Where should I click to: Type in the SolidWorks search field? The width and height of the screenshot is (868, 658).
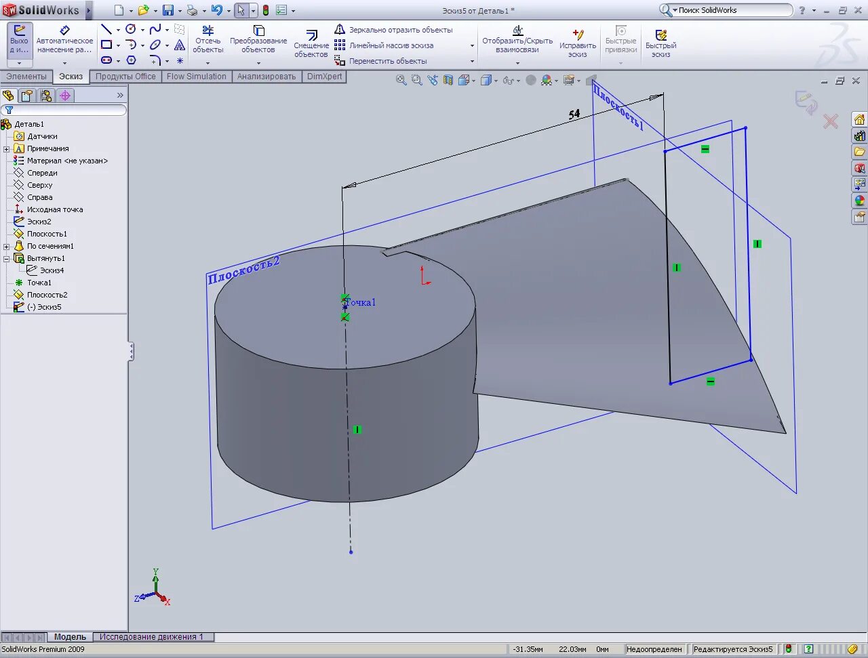726,10
